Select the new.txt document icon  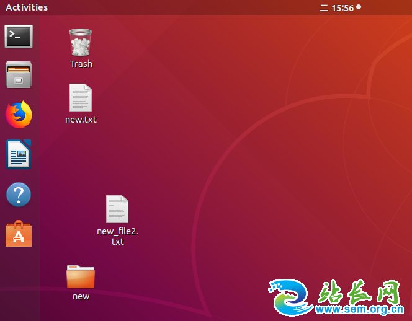pos(81,98)
